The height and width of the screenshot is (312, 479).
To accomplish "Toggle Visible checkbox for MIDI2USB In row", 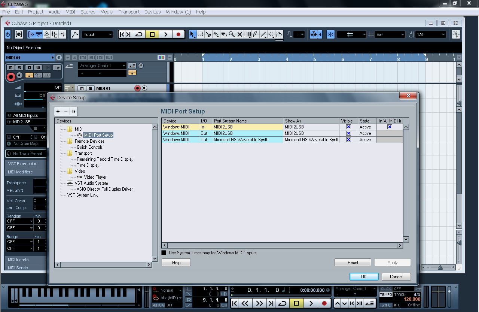I will click(x=348, y=127).
